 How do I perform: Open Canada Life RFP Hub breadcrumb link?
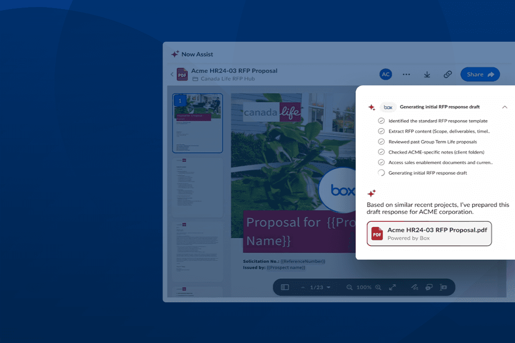click(x=215, y=78)
